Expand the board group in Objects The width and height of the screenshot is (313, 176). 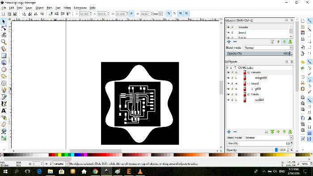(x=248, y=84)
